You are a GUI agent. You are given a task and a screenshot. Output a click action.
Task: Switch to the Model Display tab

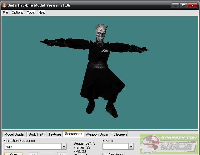[x=15, y=134]
